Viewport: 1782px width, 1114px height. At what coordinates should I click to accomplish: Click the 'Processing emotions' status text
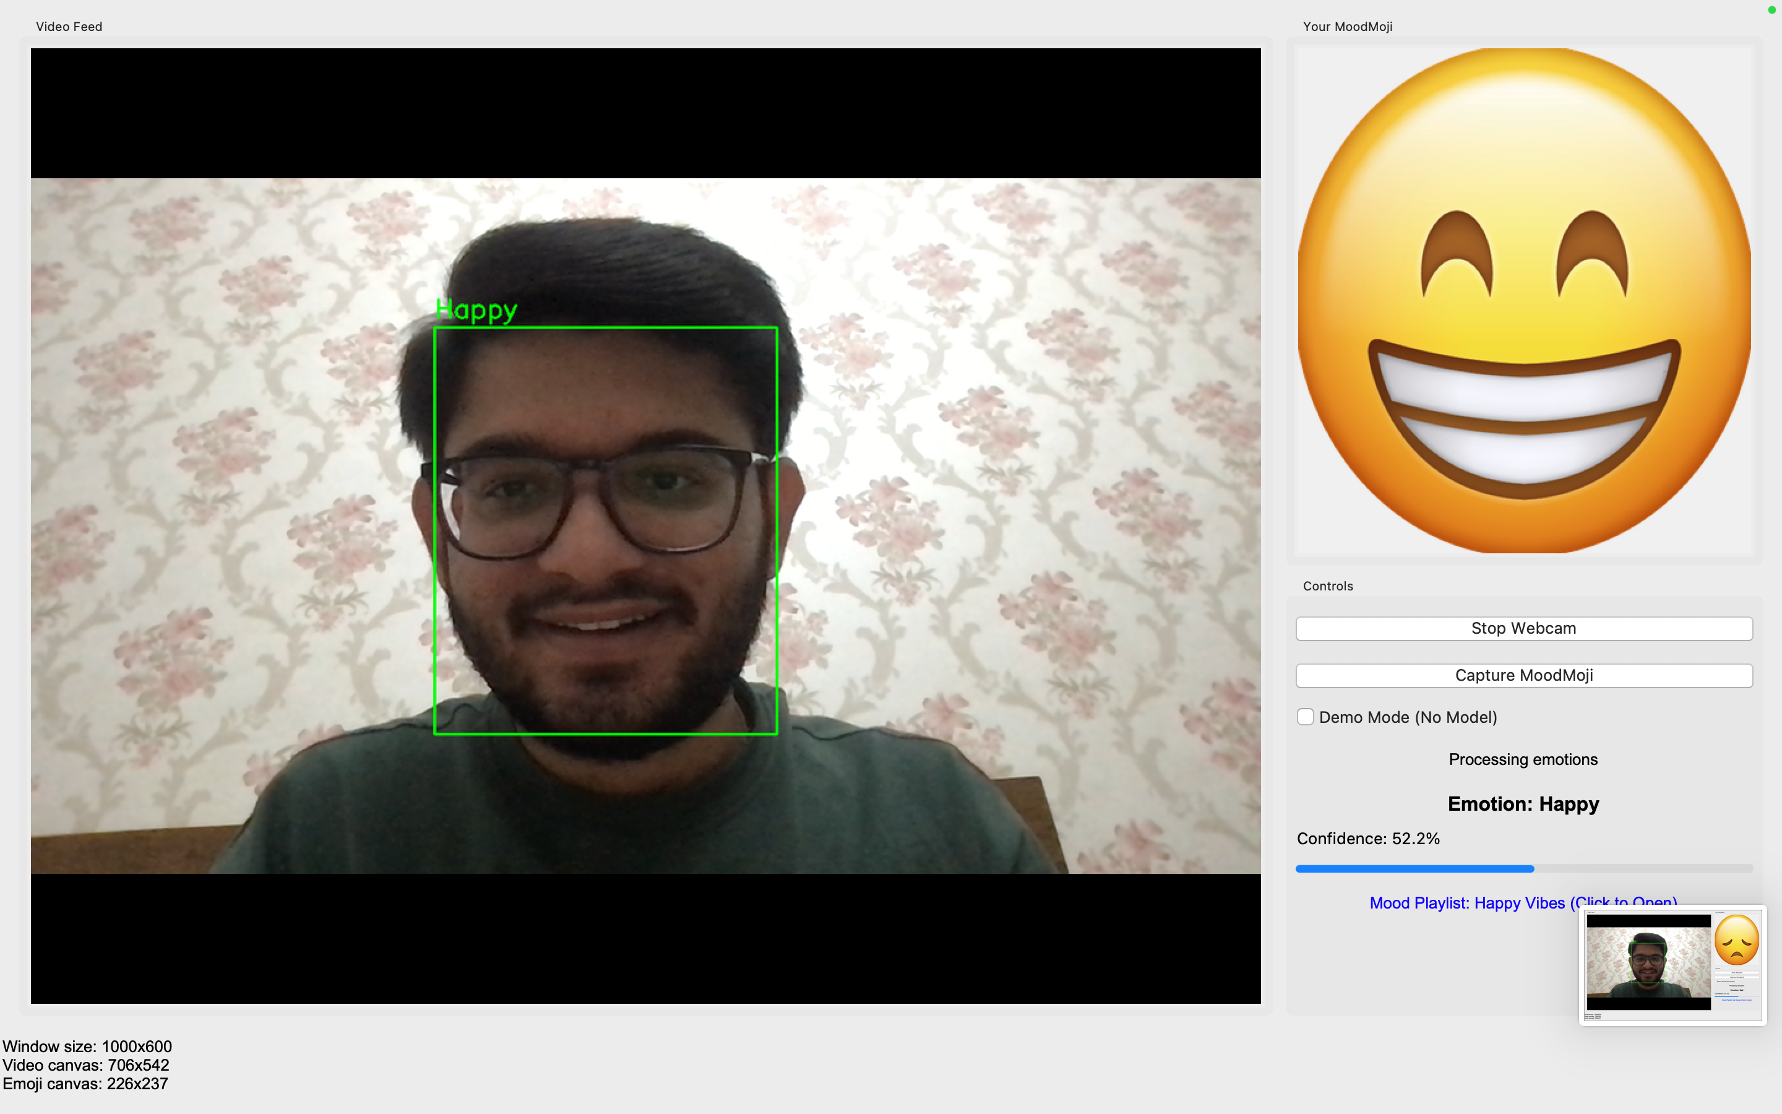pyautogui.click(x=1523, y=759)
